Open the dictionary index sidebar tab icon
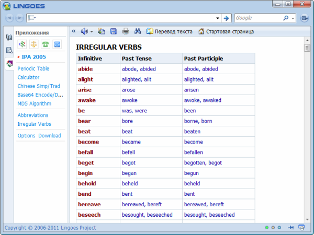The width and height of the screenshot is (314, 235). pos(9,38)
